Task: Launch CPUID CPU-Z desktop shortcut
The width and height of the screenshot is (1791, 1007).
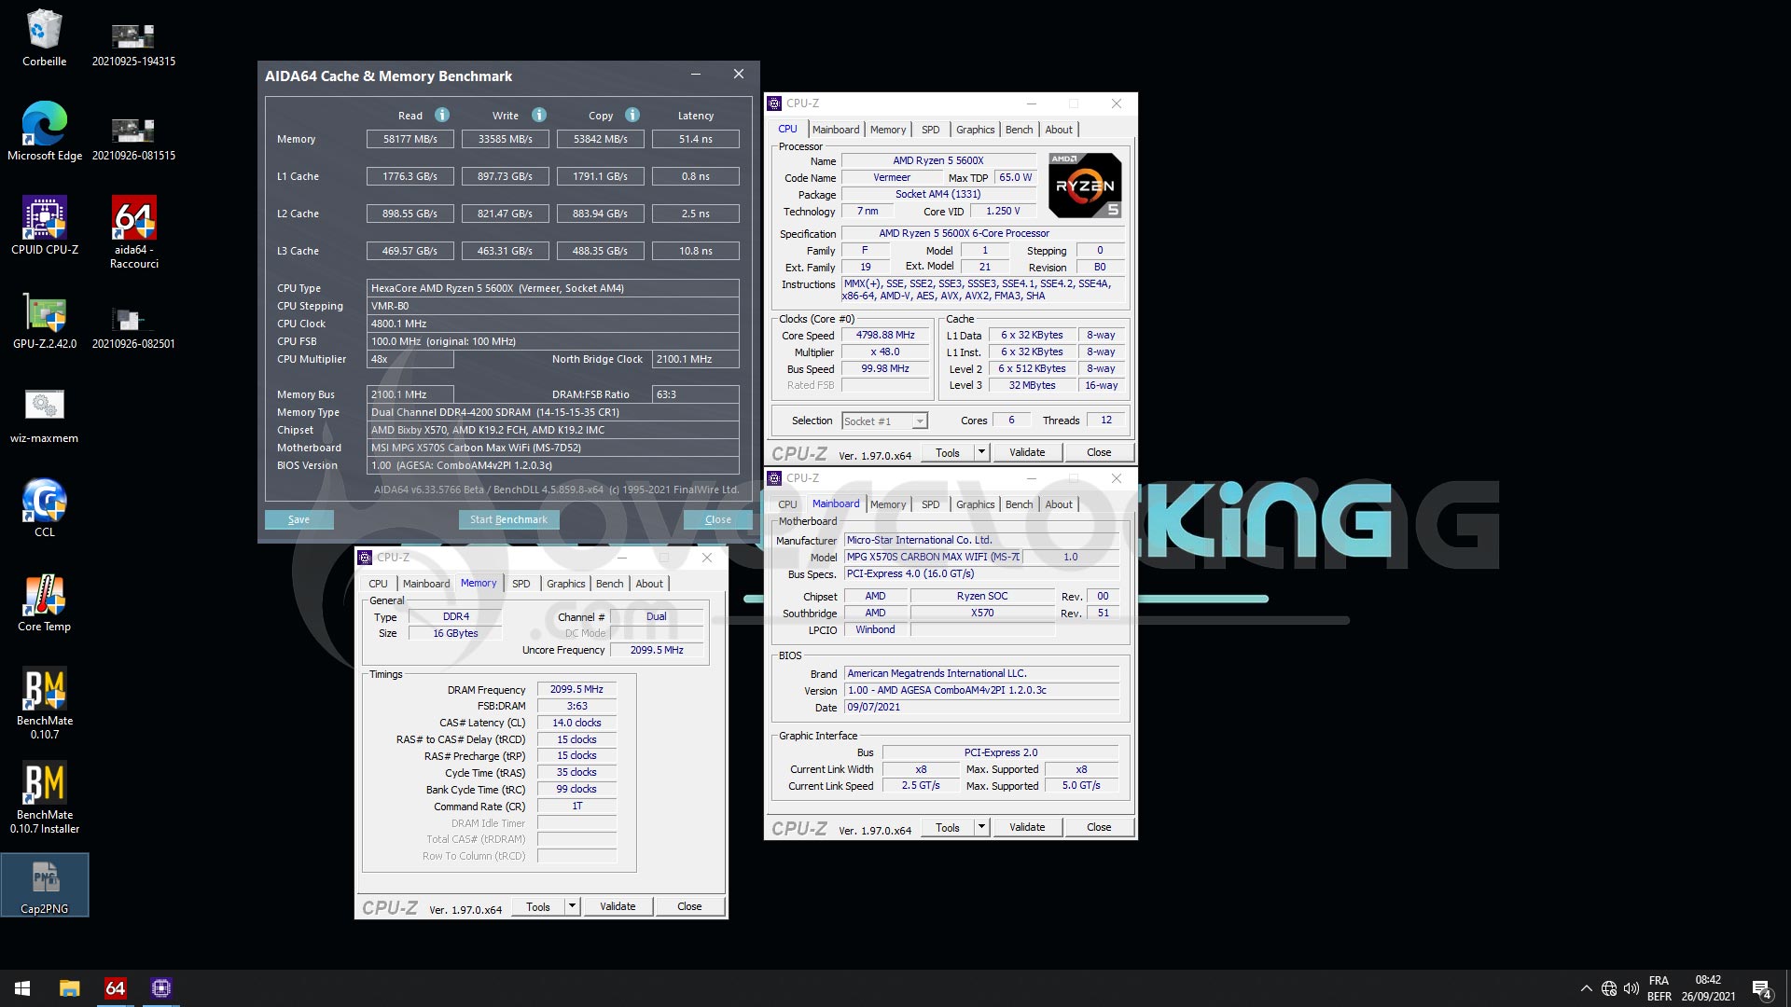Action: coord(44,226)
